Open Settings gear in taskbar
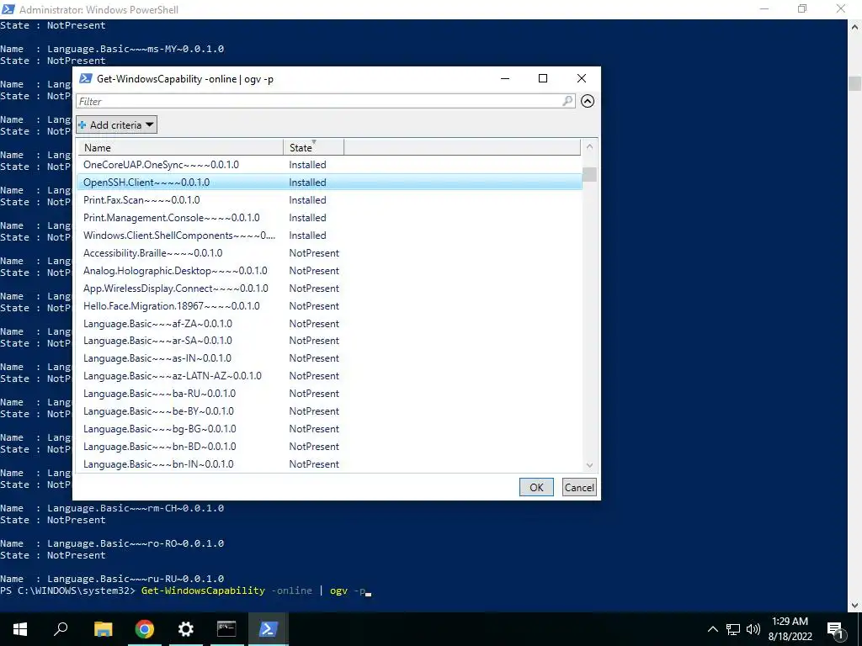This screenshot has height=646, width=862. (x=186, y=629)
